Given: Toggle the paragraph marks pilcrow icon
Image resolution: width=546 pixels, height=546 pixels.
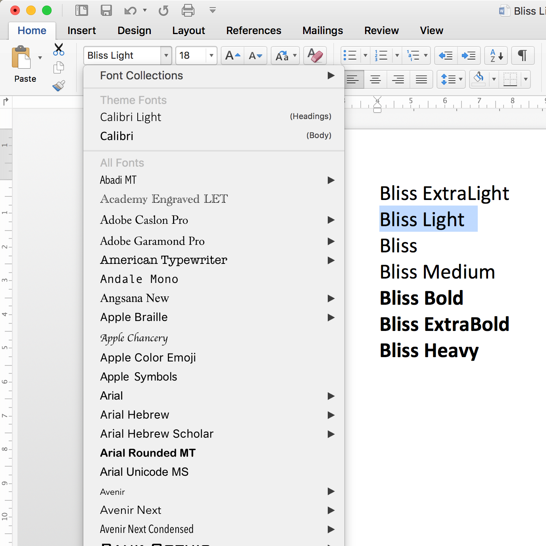Looking at the screenshot, I should coord(523,56).
